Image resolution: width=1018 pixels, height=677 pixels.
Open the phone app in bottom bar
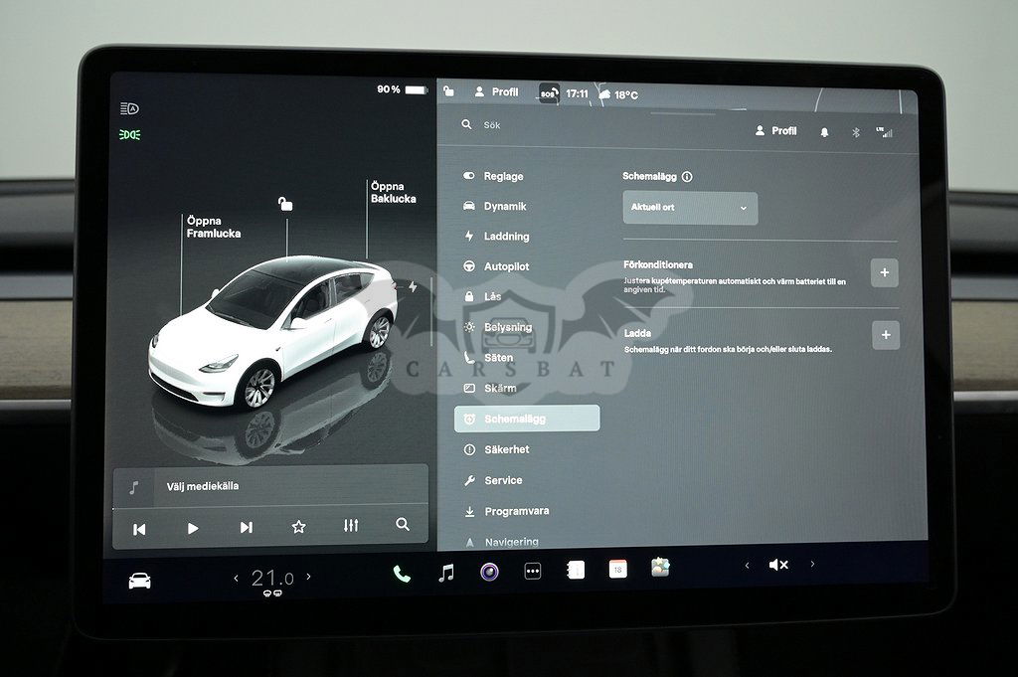[x=402, y=573]
